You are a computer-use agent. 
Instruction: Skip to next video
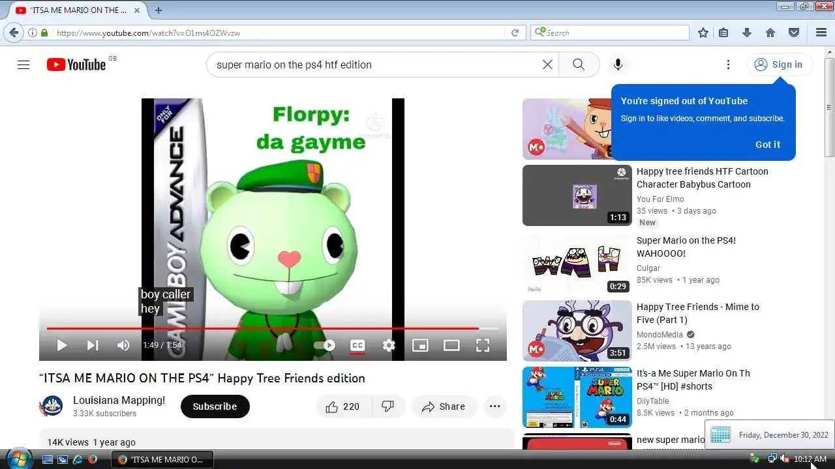point(93,345)
